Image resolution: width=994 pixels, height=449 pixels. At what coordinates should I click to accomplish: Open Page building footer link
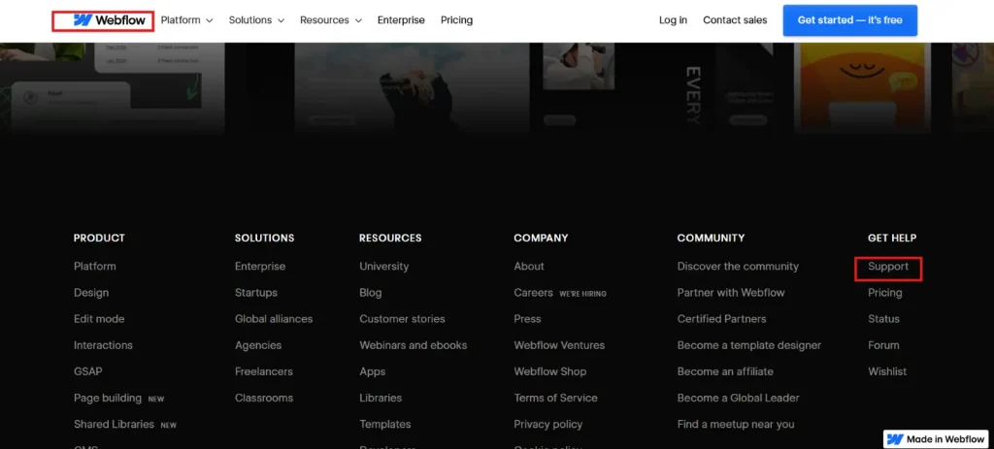(x=107, y=398)
